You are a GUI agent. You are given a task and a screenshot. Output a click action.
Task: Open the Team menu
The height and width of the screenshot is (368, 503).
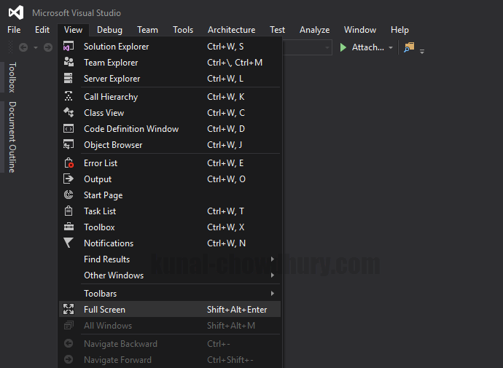[147, 30]
